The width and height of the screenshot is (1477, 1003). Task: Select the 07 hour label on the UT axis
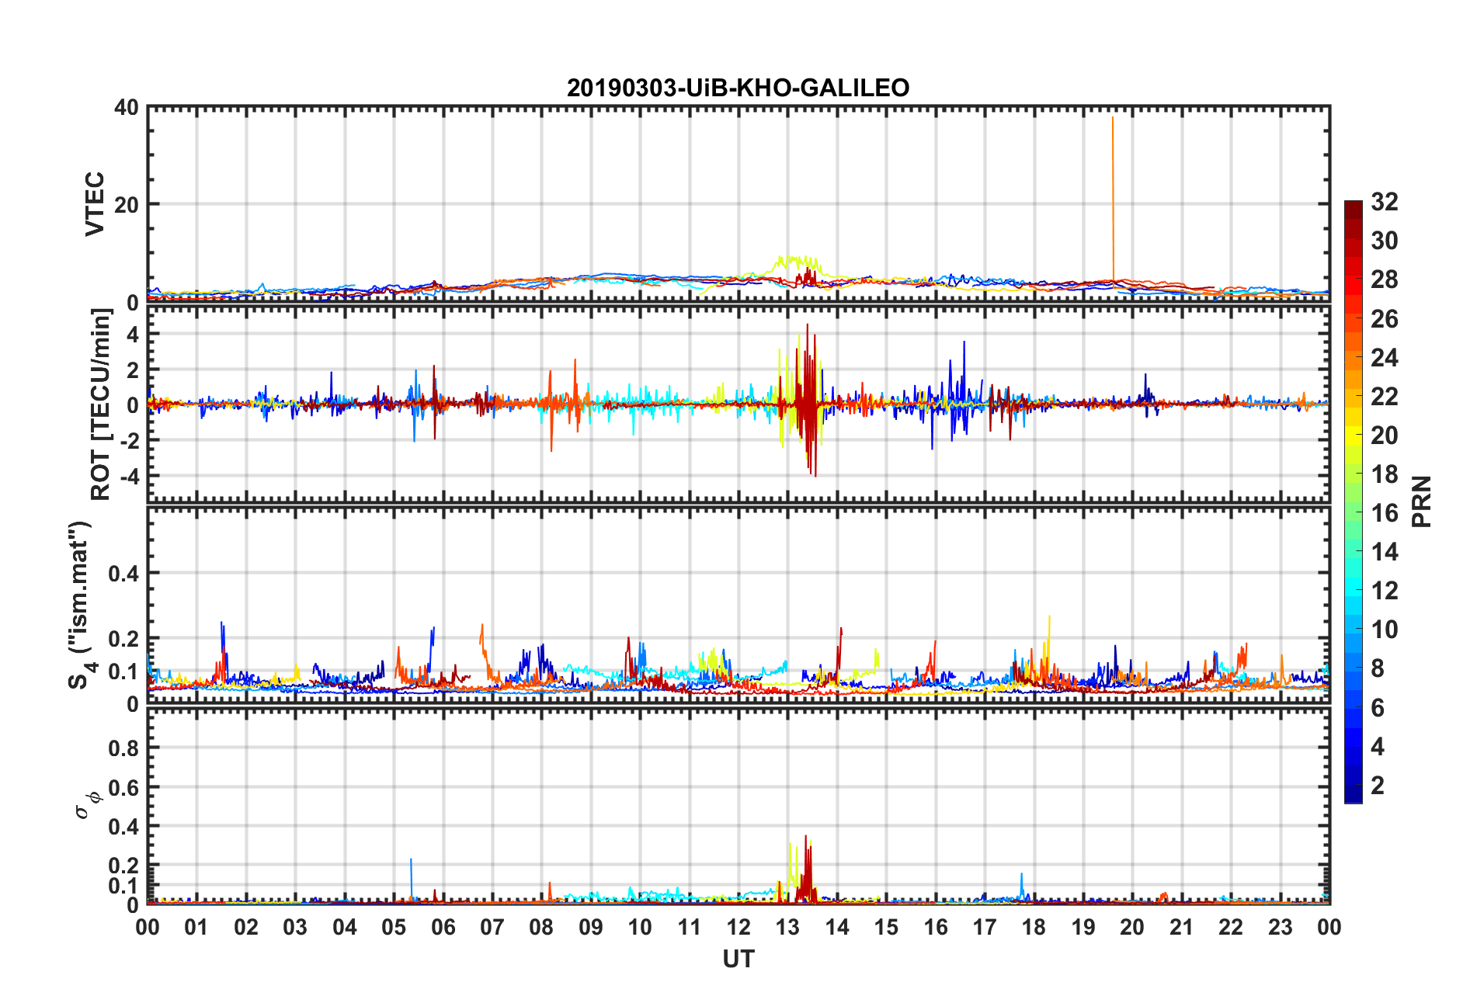pyautogui.click(x=492, y=927)
